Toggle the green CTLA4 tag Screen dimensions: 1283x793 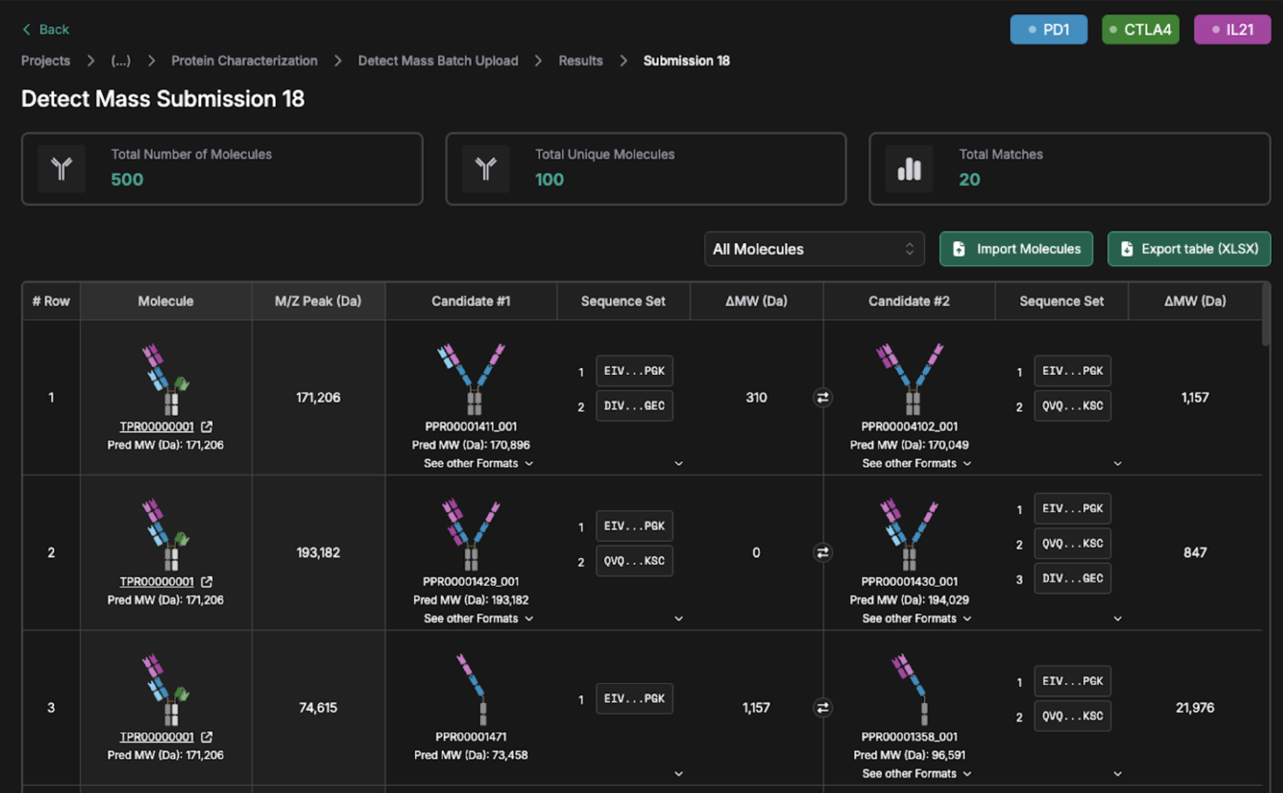[1140, 30]
